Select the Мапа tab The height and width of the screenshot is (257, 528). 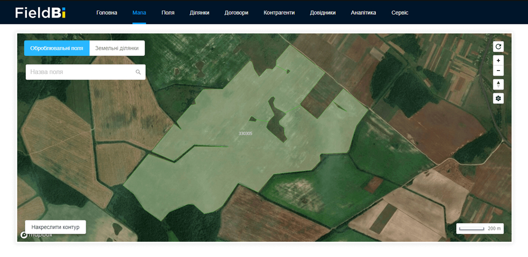coord(139,13)
